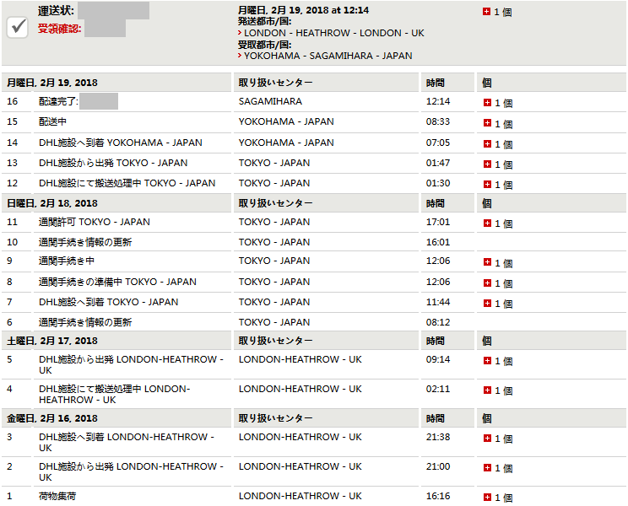Expand pieces for event 8 通関手続きの準備中
628x506 pixels.
point(487,283)
